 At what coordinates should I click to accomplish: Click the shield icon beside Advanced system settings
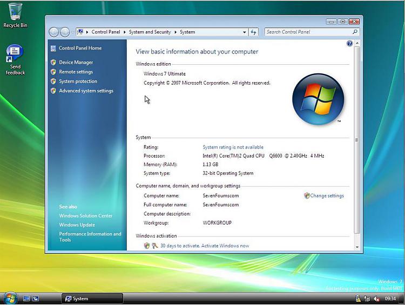coord(53,91)
